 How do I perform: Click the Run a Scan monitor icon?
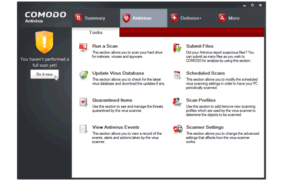click(x=83, y=48)
